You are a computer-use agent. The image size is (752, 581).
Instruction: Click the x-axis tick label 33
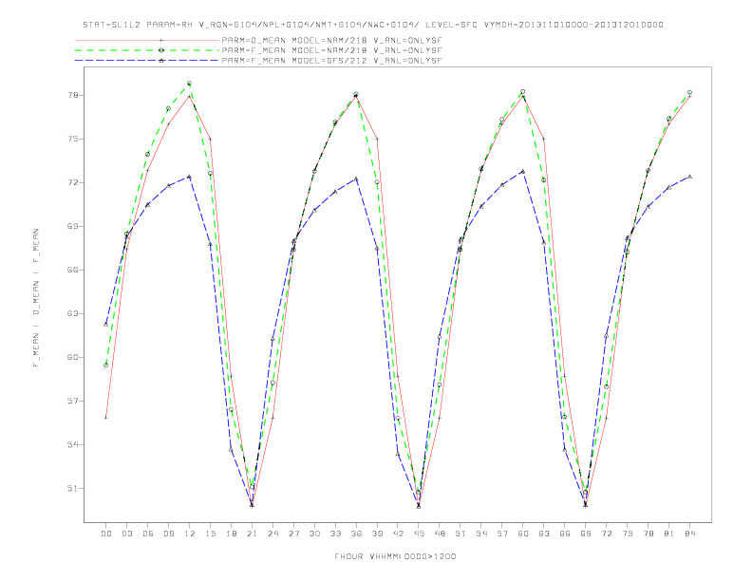click(335, 534)
